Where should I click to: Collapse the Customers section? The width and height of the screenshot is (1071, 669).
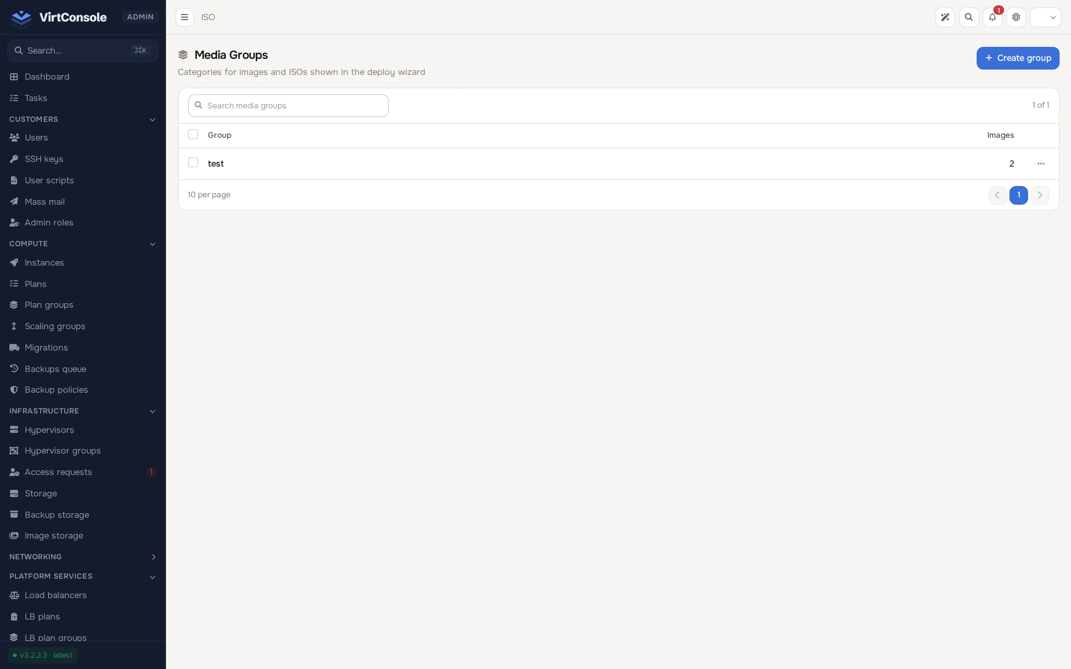click(152, 119)
